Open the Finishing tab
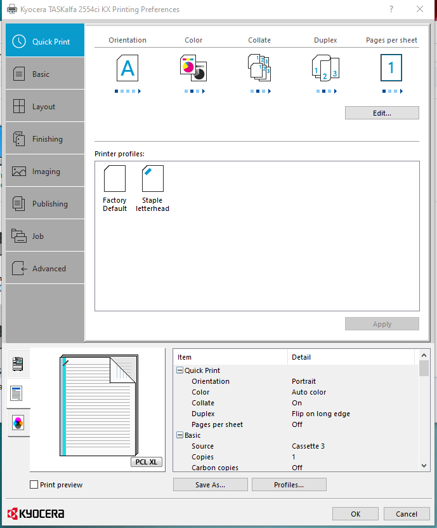The height and width of the screenshot is (528, 437). pyautogui.click(x=44, y=138)
